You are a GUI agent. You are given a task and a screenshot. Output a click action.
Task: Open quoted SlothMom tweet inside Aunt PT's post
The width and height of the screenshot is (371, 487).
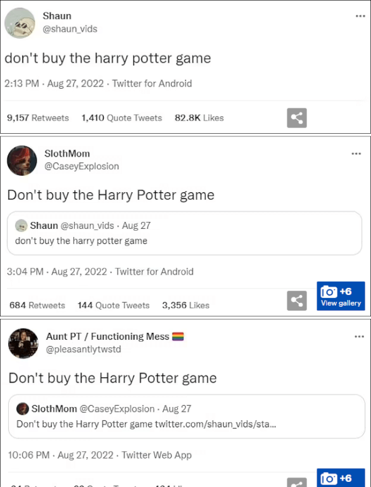tap(186, 417)
